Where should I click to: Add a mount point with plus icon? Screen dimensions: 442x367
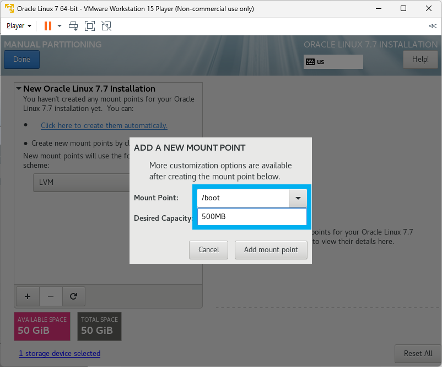(x=28, y=296)
